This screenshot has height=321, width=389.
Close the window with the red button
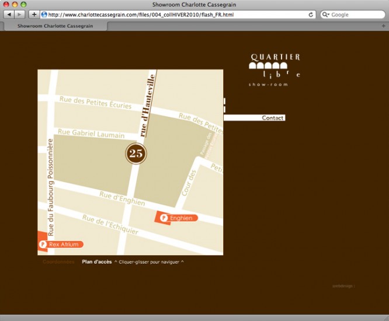(6, 5)
